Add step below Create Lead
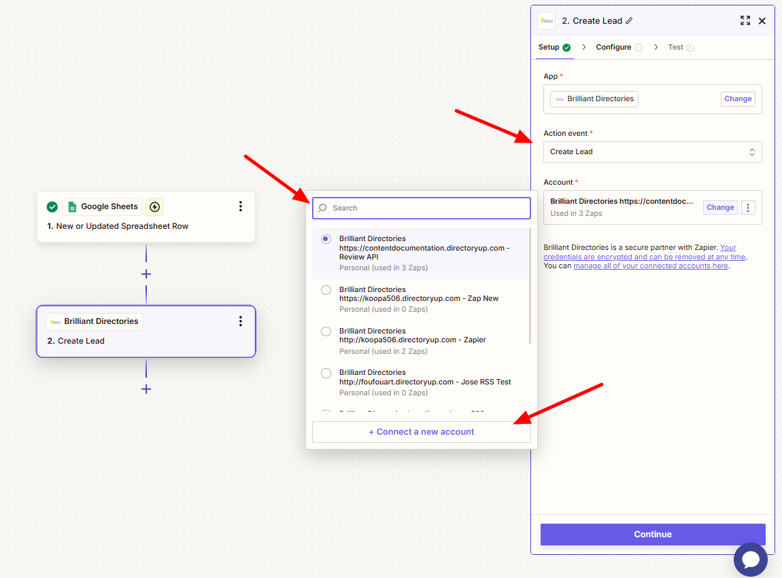The image size is (782, 578). coord(146,389)
